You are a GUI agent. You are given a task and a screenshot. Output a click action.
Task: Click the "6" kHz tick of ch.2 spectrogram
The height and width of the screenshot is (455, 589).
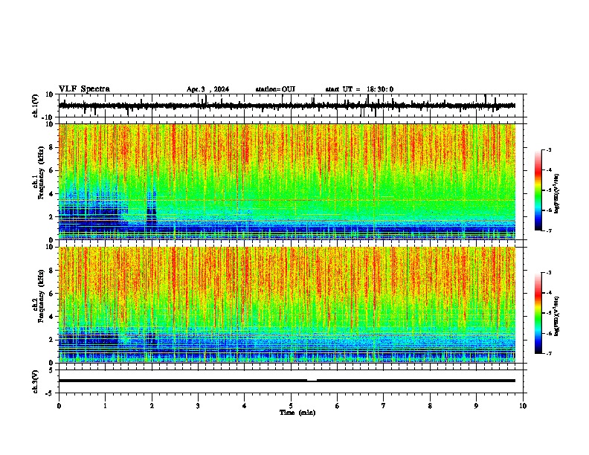pos(51,293)
